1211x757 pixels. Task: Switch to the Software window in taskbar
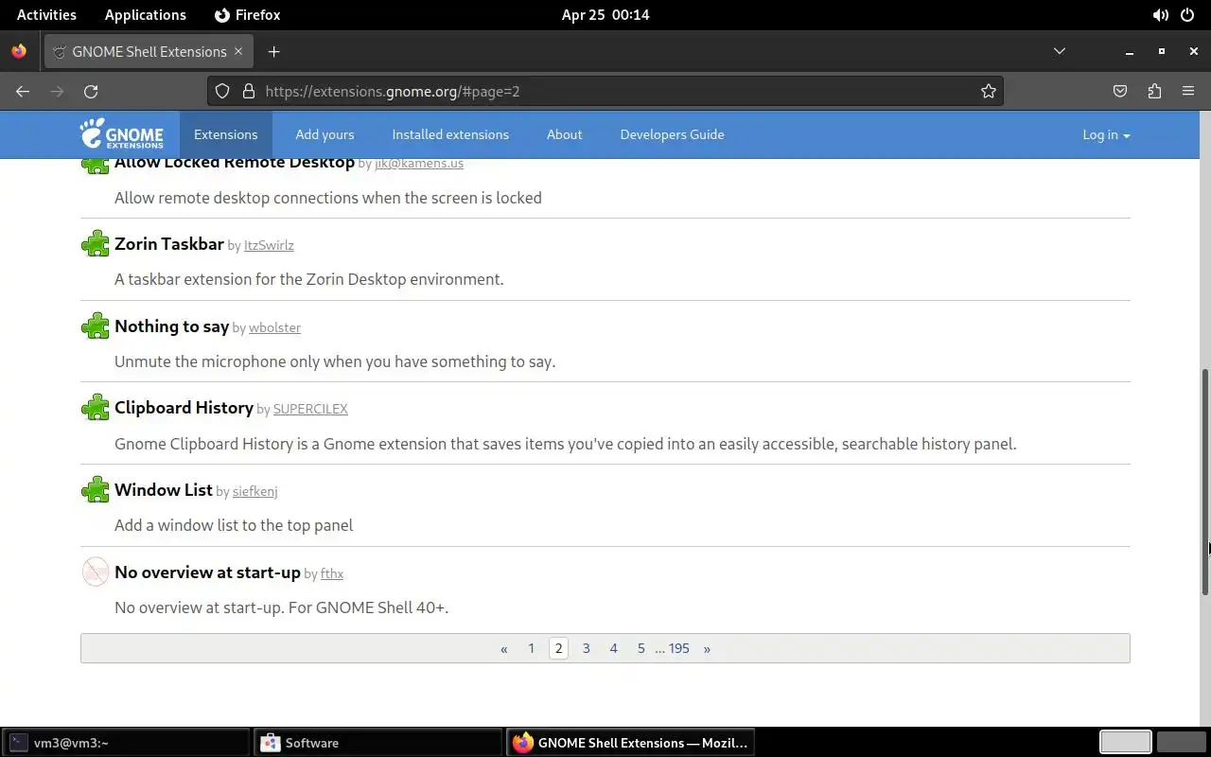378,743
